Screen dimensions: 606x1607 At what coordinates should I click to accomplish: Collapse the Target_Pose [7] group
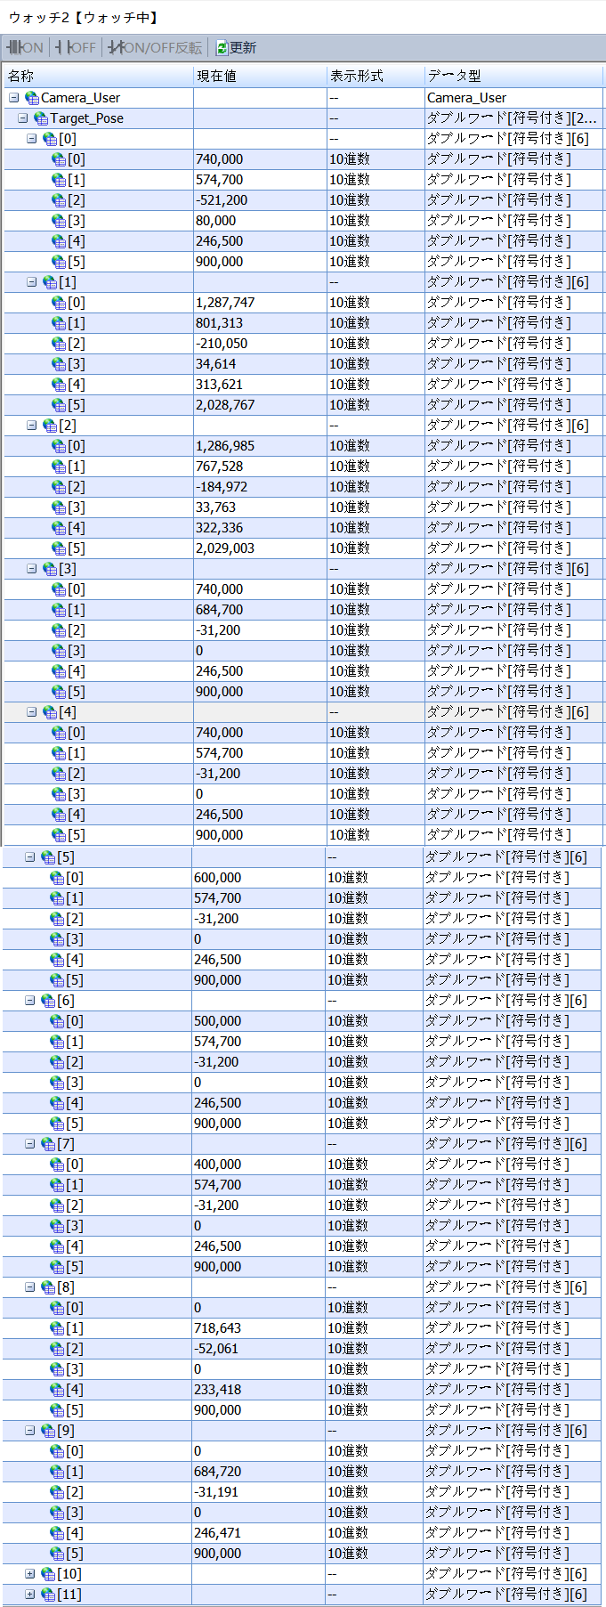pyautogui.click(x=29, y=1144)
